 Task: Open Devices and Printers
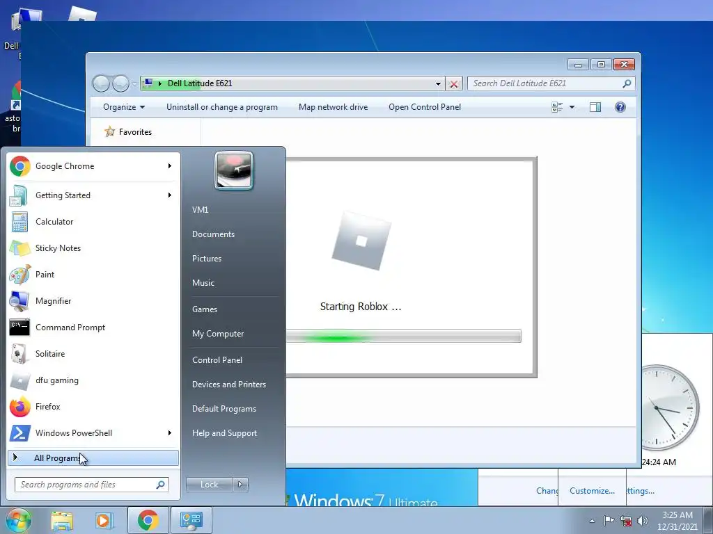[x=228, y=385]
